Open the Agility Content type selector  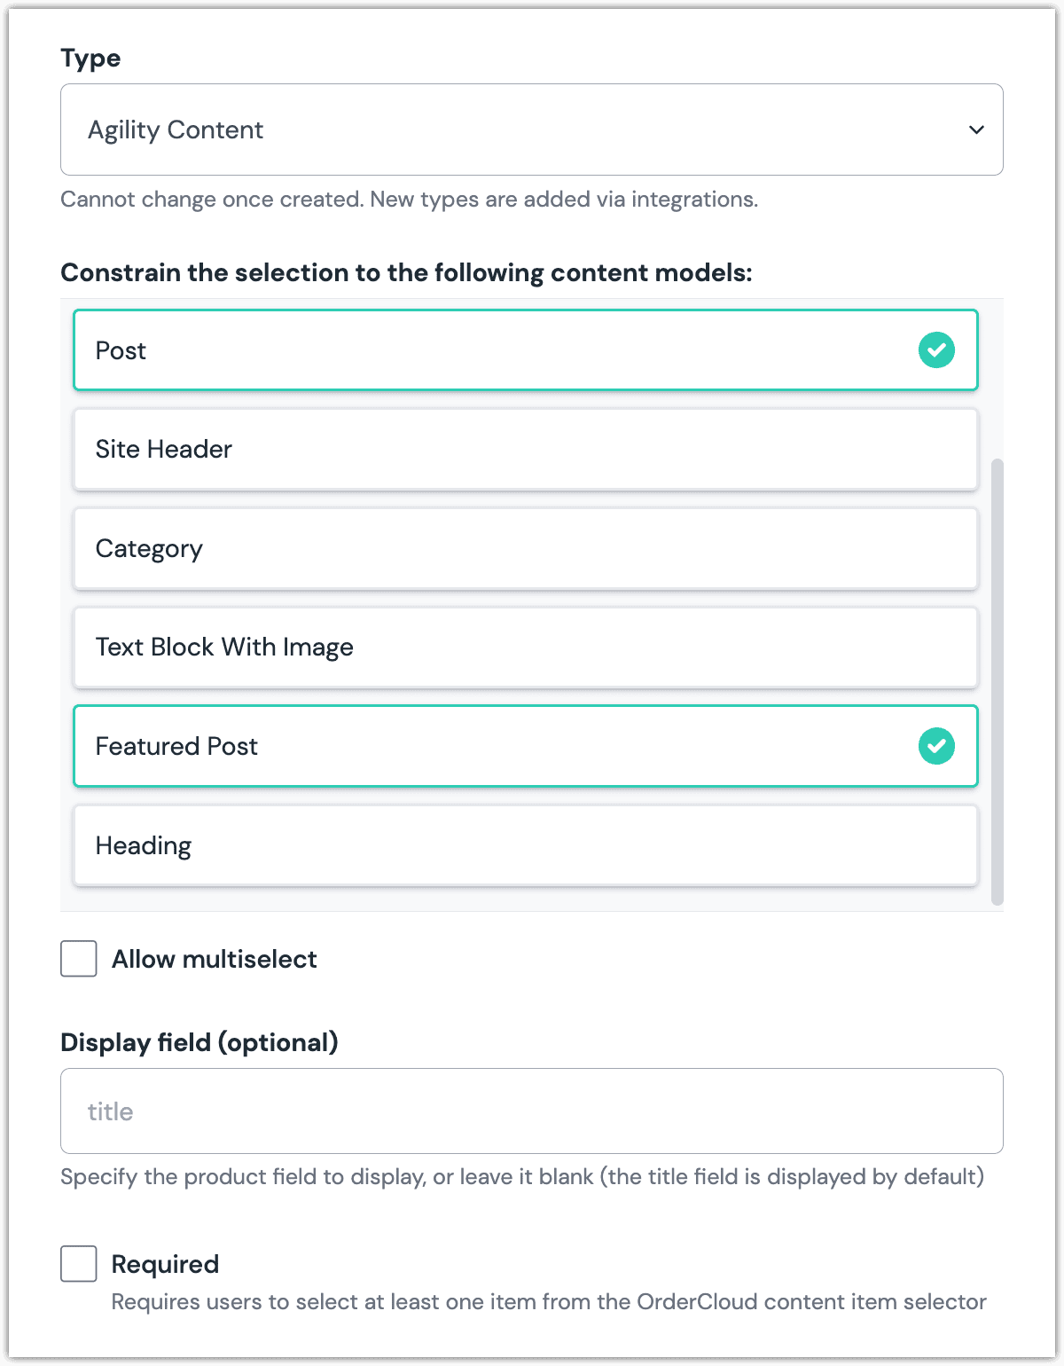tap(532, 130)
